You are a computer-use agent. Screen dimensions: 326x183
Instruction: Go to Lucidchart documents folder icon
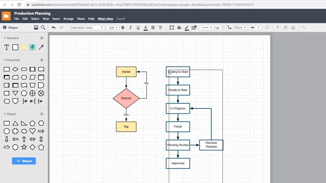point(6,16)
